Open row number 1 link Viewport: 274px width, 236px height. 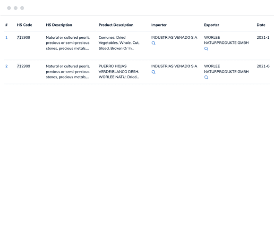7,37
